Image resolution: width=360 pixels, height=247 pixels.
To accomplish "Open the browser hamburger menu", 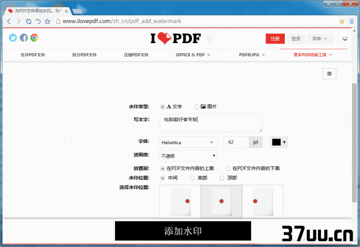I will point(352,22).
